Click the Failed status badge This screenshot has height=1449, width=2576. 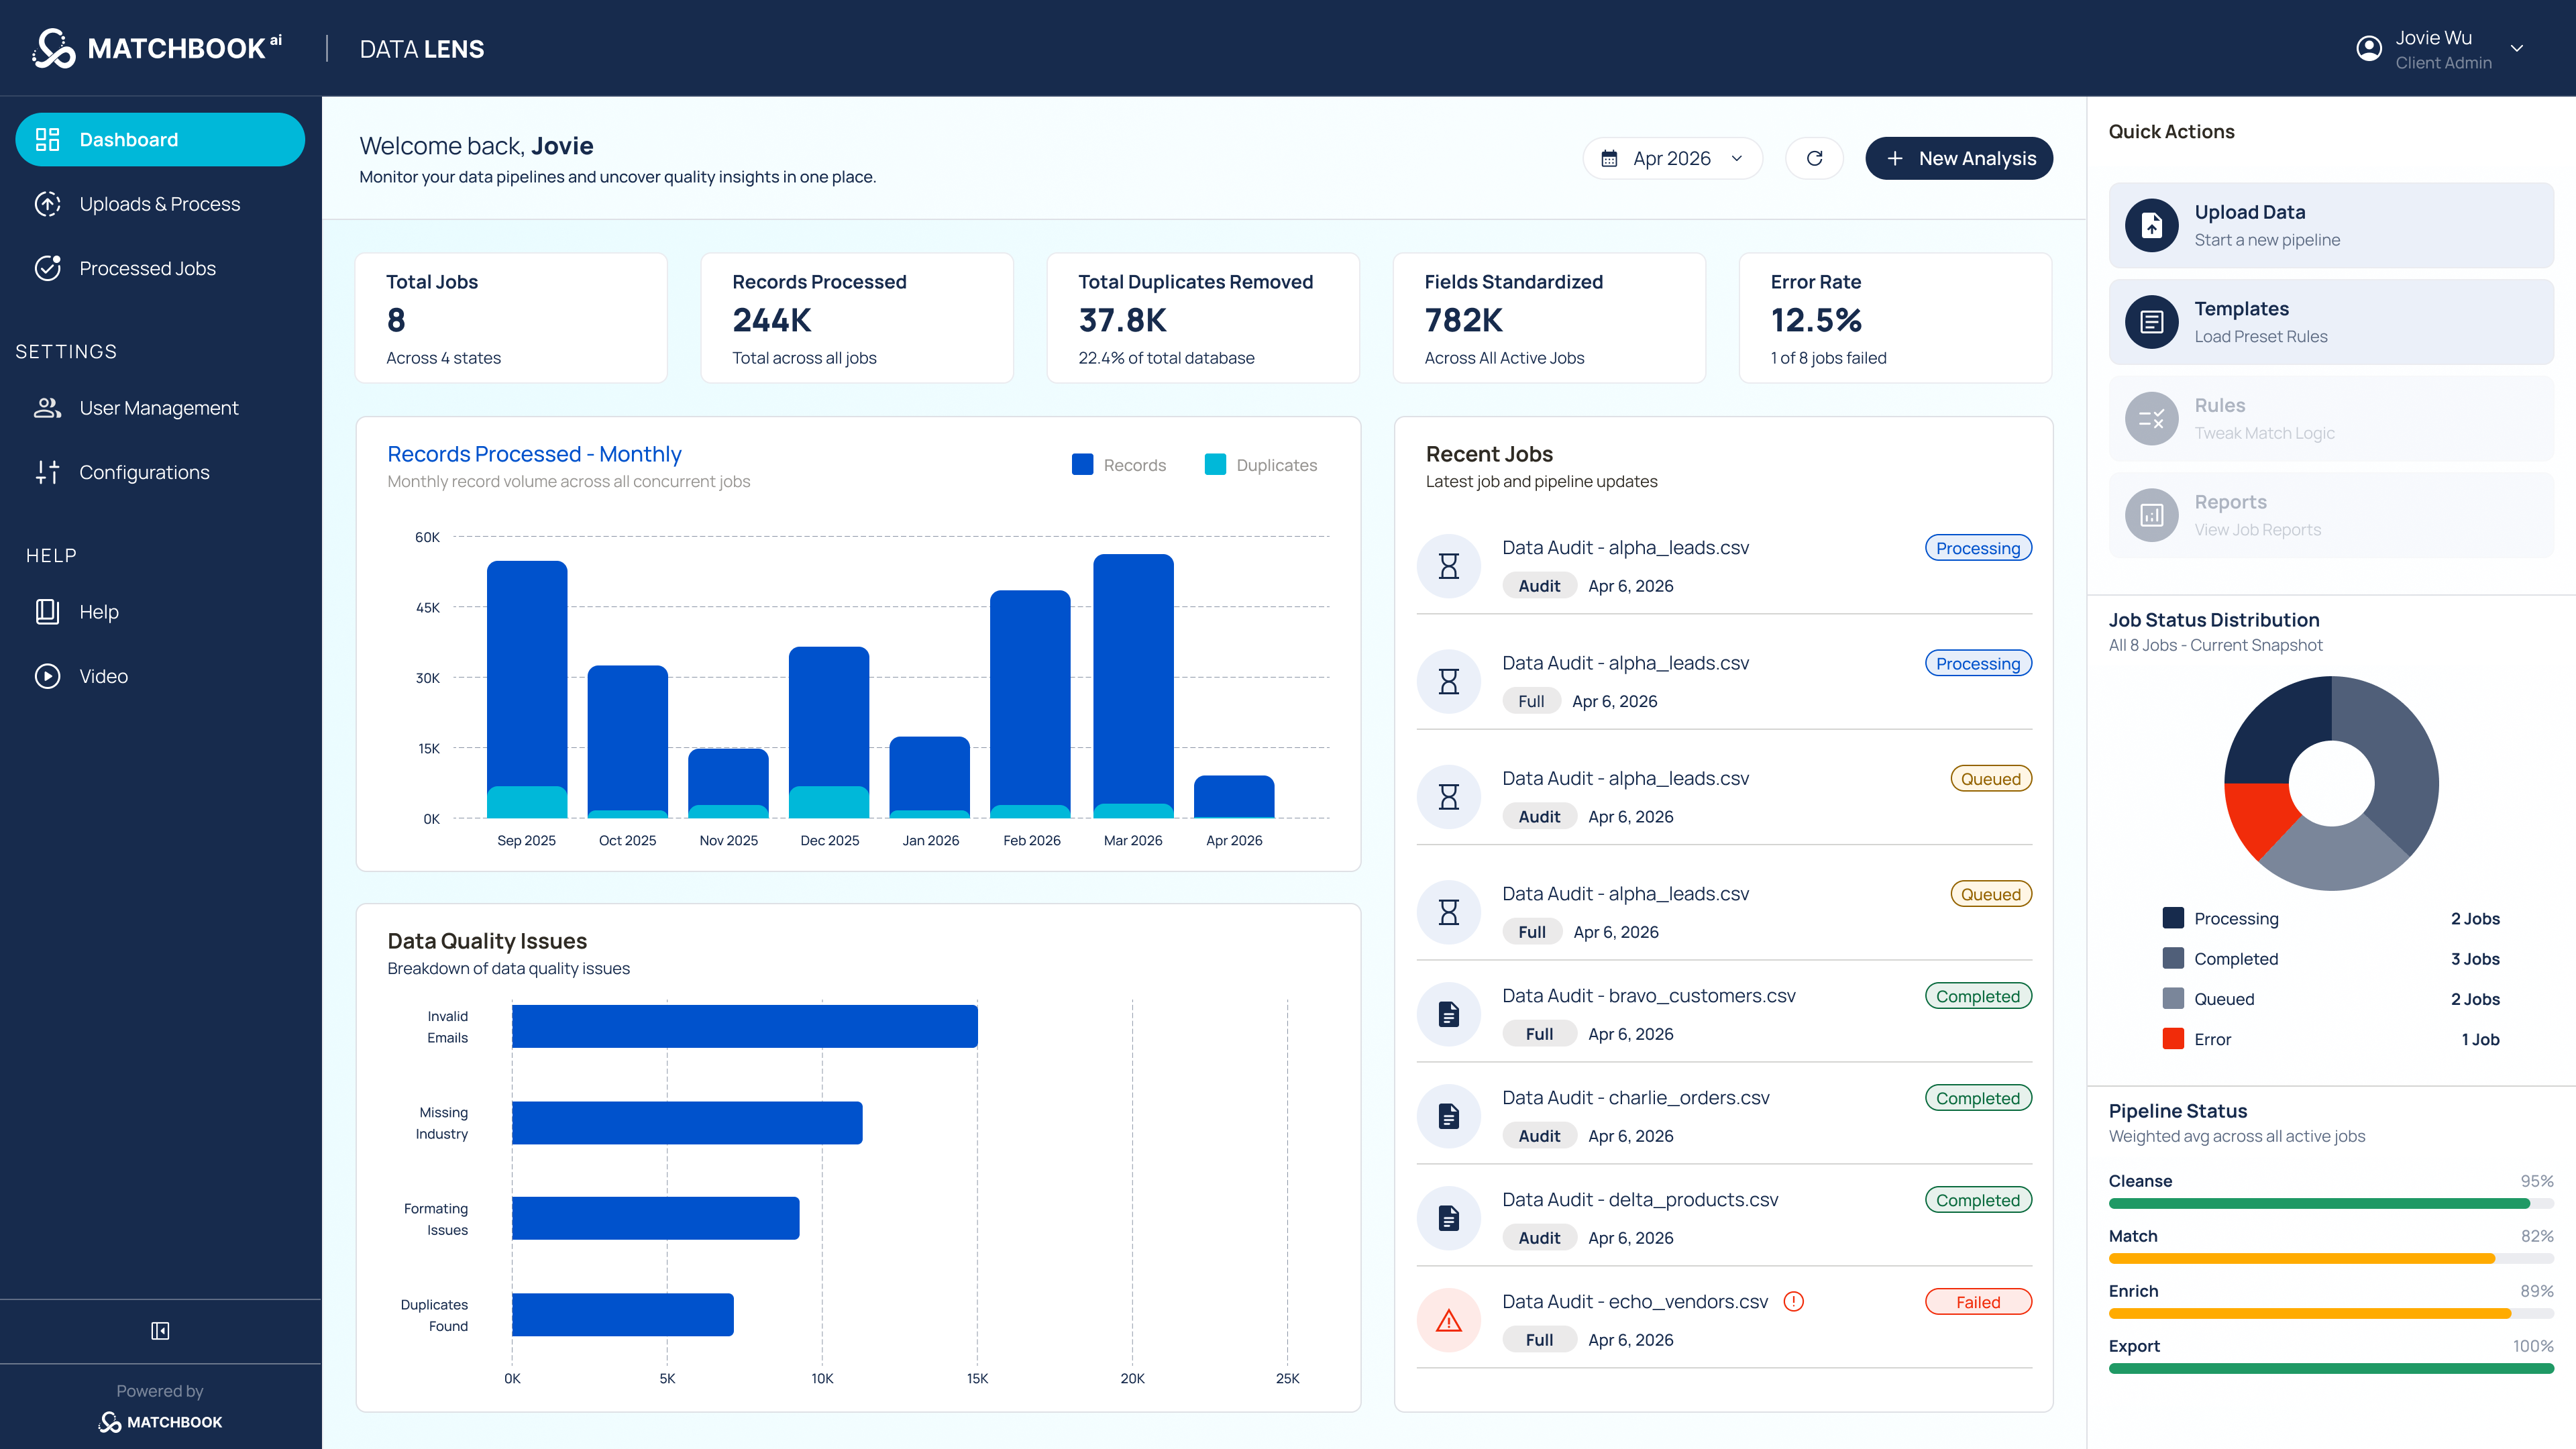pyautogui.click(x=1978, y=1302)
